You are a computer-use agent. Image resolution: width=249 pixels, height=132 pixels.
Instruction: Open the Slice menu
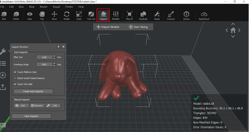(21, 7)
